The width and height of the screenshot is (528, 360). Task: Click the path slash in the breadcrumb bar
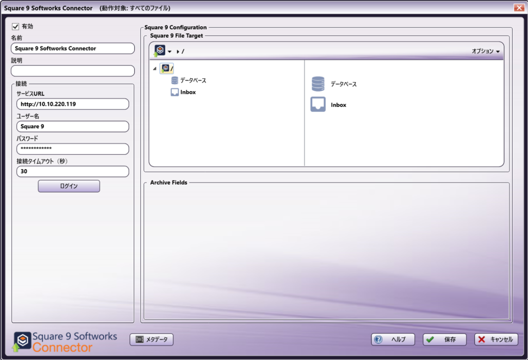[x=183, y=52]
